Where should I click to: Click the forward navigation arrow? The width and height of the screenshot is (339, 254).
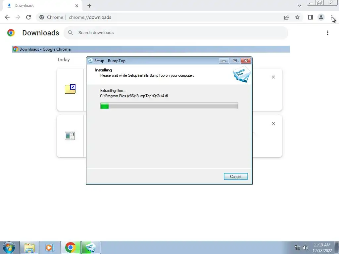[18, 17]
